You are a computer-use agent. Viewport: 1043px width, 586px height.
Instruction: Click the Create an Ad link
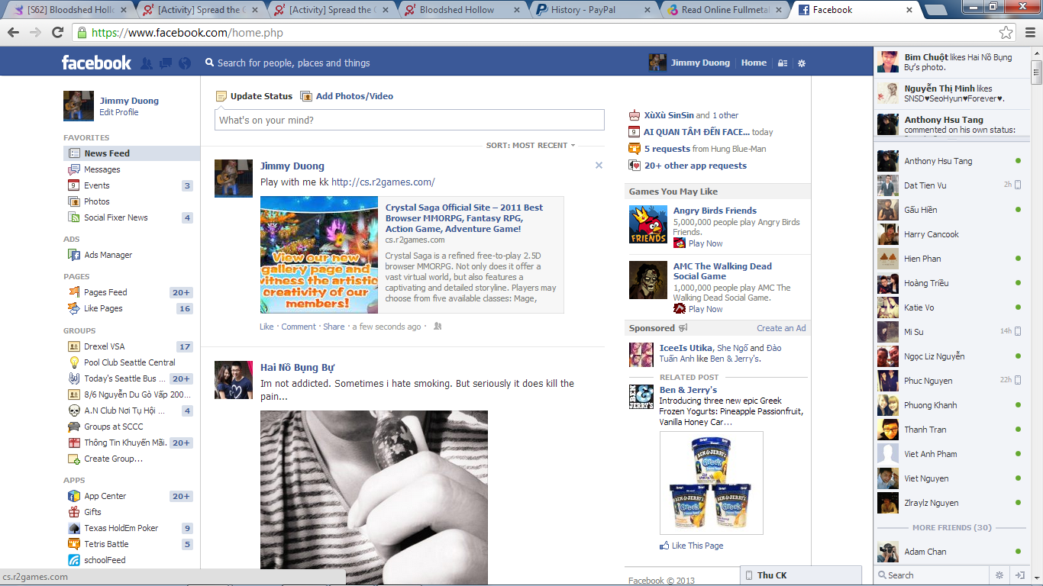[781, 328]
